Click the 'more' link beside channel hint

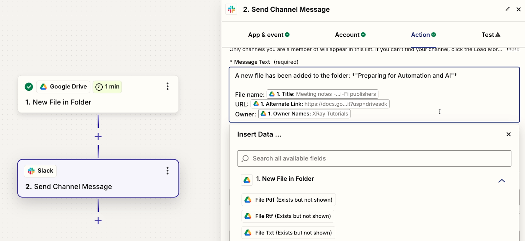point(513,49)
